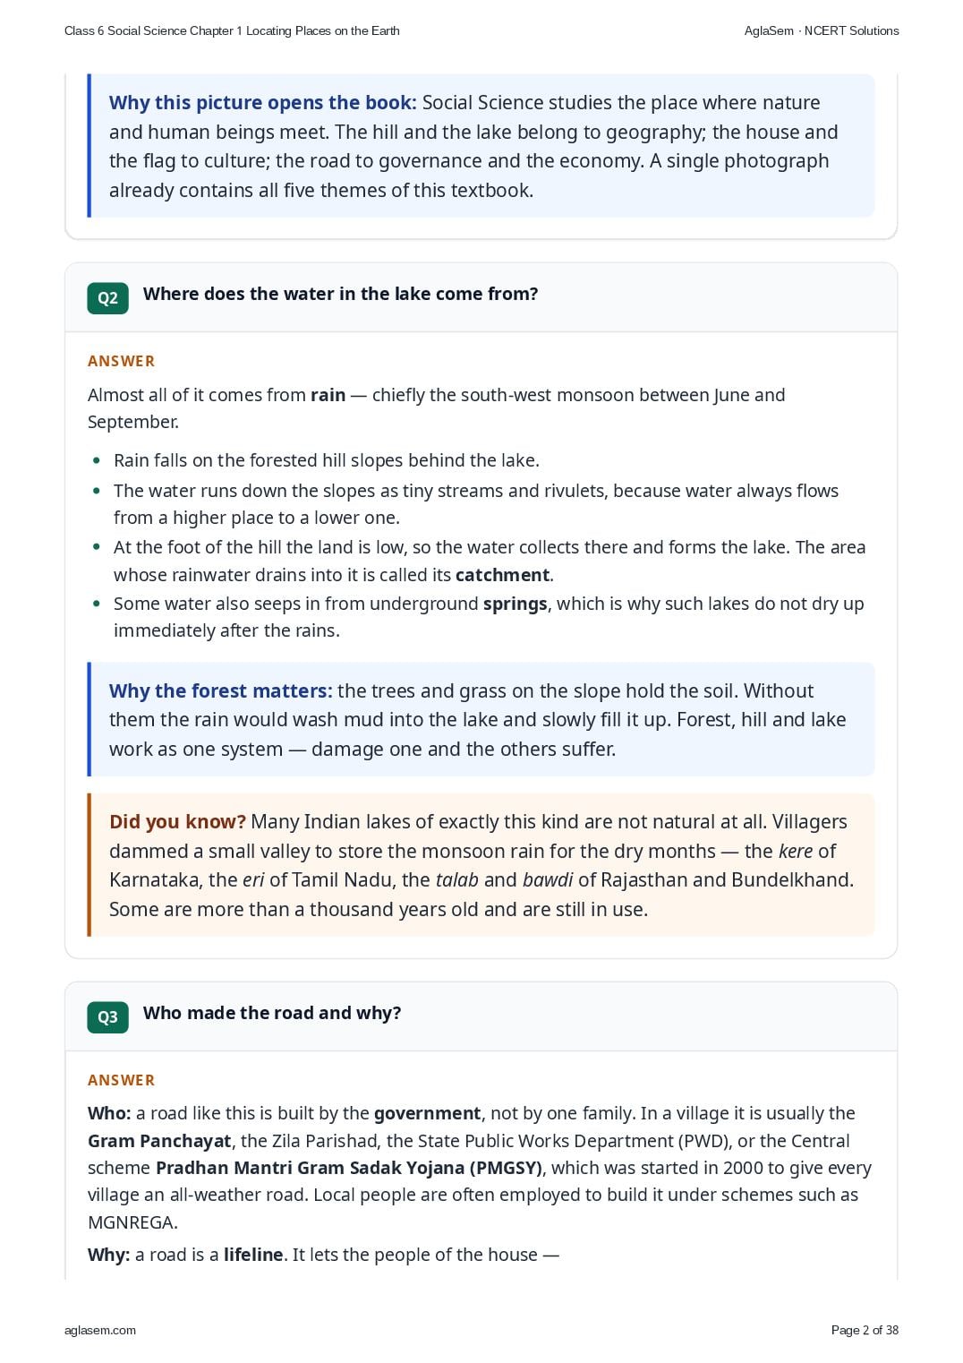Click the 'Did you know?' callout heading
Image resolution: width=963 pixels, height=1363 pixels.
(177, 821)
